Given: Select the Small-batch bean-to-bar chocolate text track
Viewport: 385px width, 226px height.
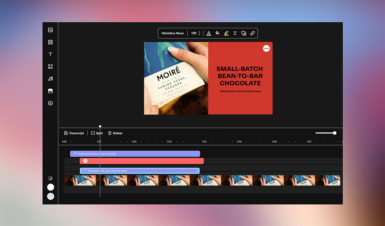Looking at the screenshot, I should tap(135, 153).
